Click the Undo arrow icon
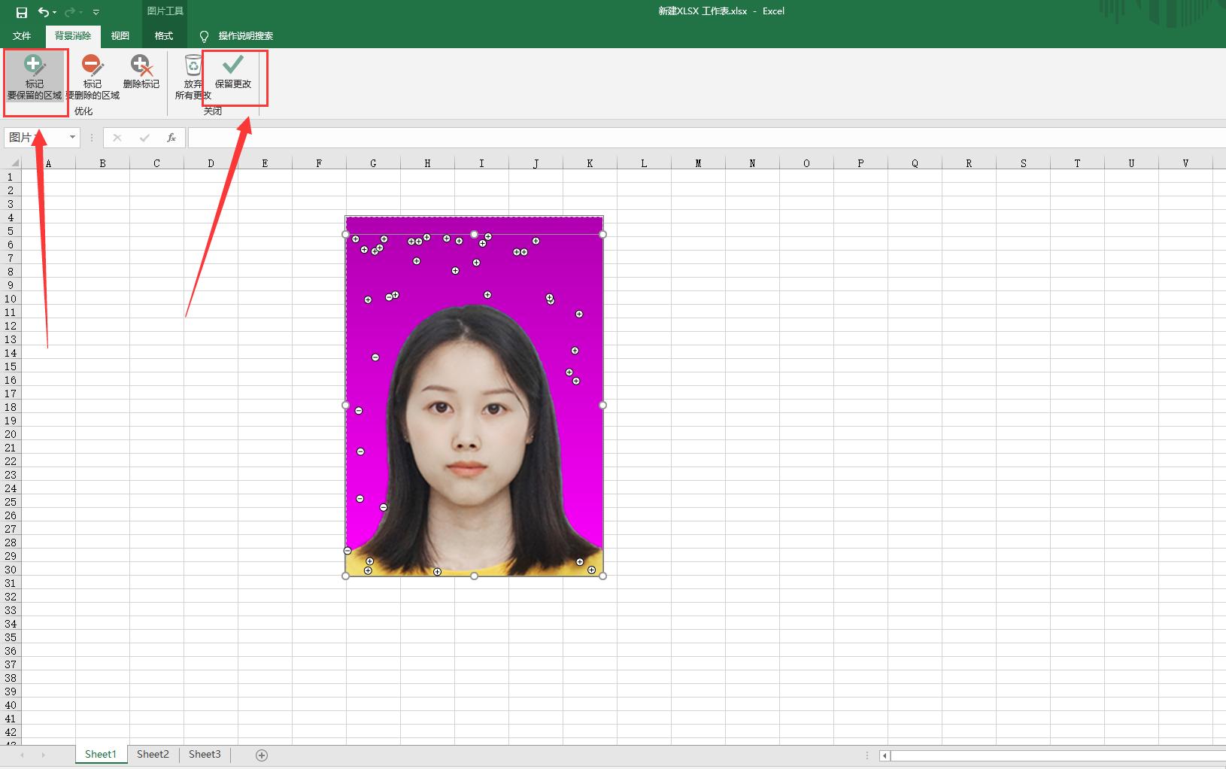The height and width of the screenshot is (769, 1226). [42, 11]
